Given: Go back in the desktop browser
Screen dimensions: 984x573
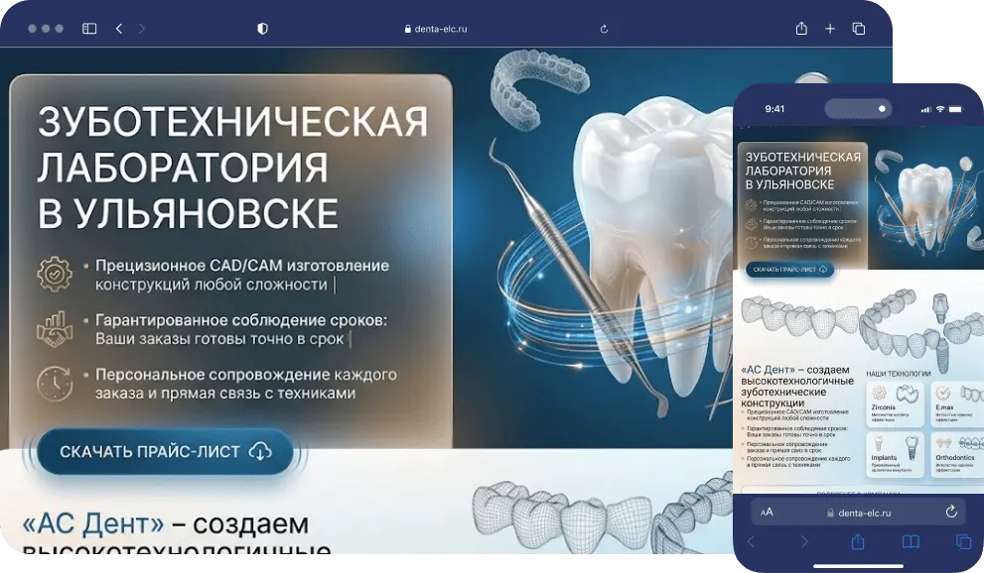Looking at the screenshot, I should [118, 29].
